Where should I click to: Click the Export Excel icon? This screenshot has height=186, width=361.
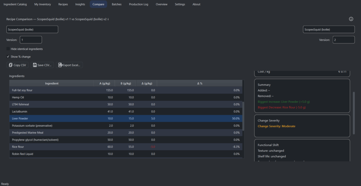coord(60,65)
